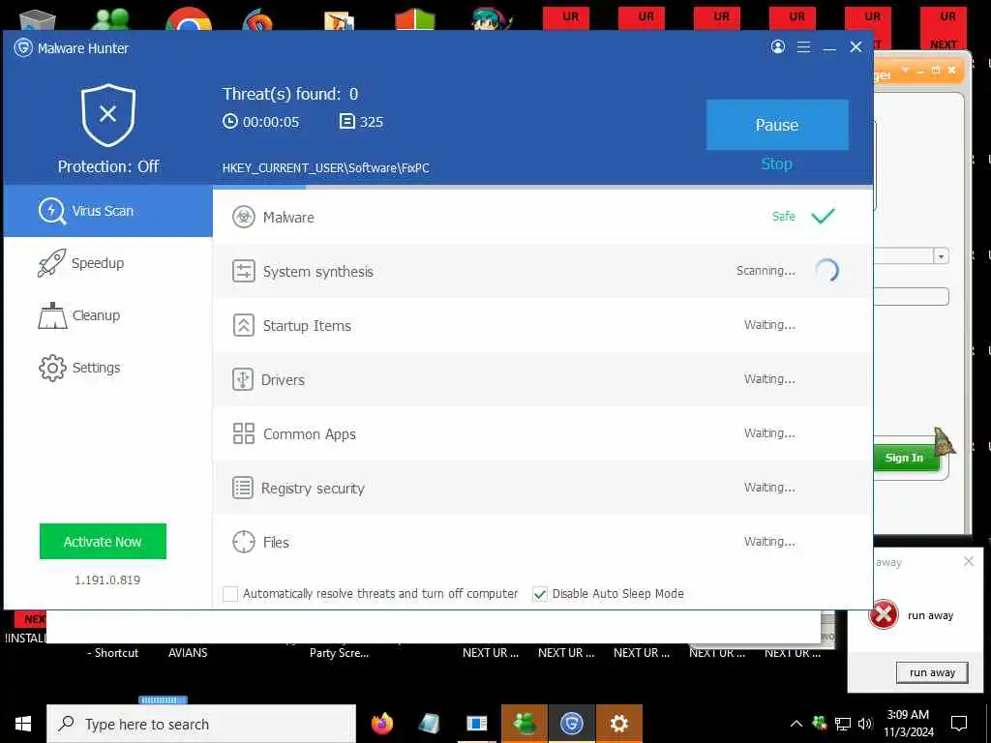Click the Startup Items row text
Image resolution: width=991 pixels, height=743 pixels.
[x=307, y=325]
